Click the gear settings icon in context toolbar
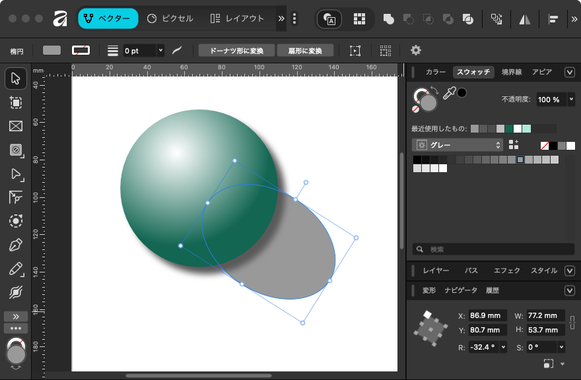 415,50
